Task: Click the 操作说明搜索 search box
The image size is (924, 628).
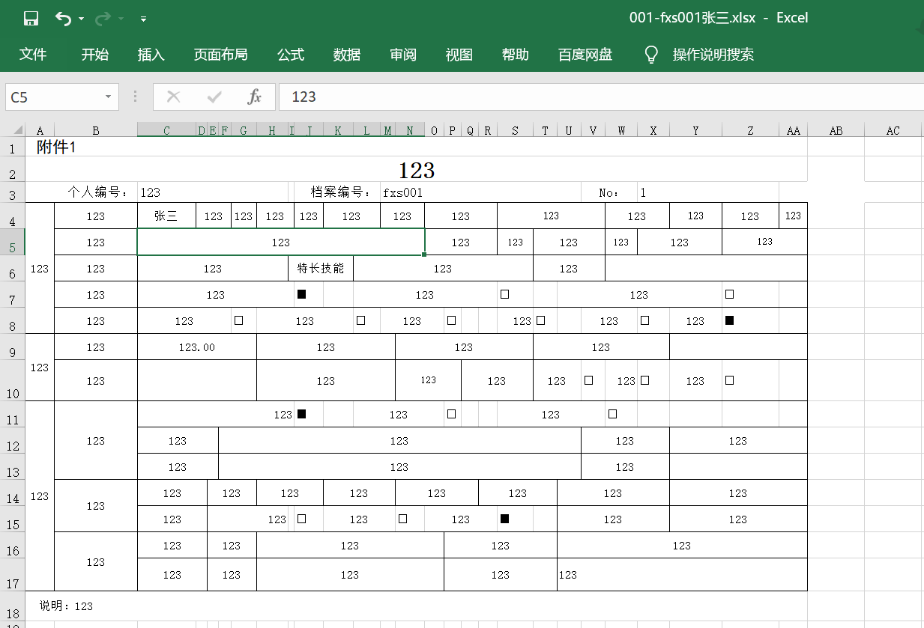Action: click(x=713, y=55)
